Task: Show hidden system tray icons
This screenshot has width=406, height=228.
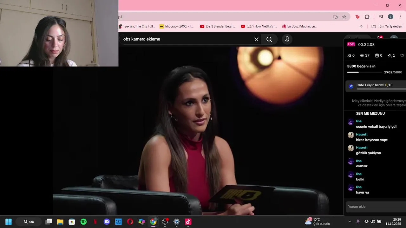Action: (x=350, y=222)
